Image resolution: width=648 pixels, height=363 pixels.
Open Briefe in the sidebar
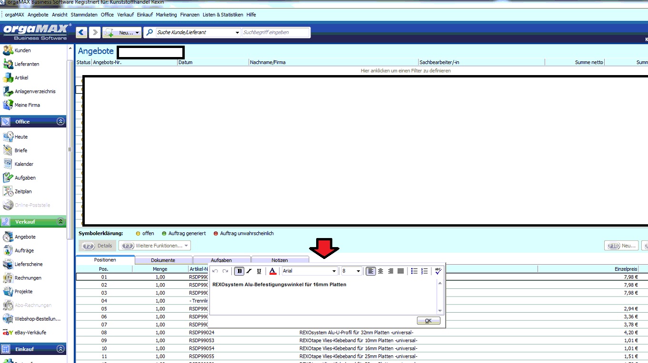15,151
